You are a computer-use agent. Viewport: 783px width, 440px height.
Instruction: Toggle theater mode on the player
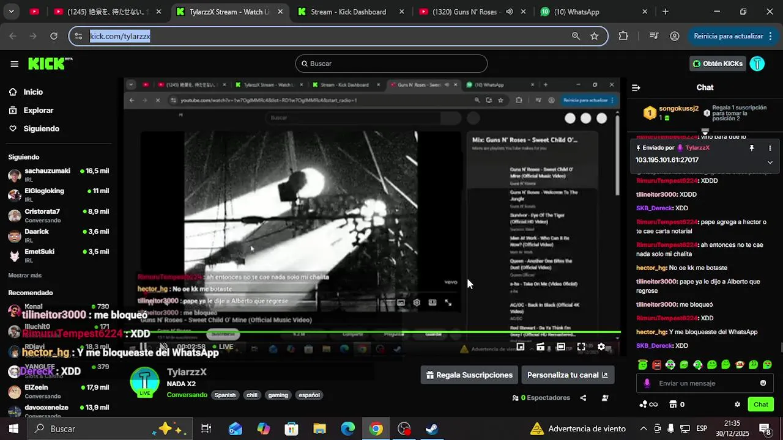[561, 346]
